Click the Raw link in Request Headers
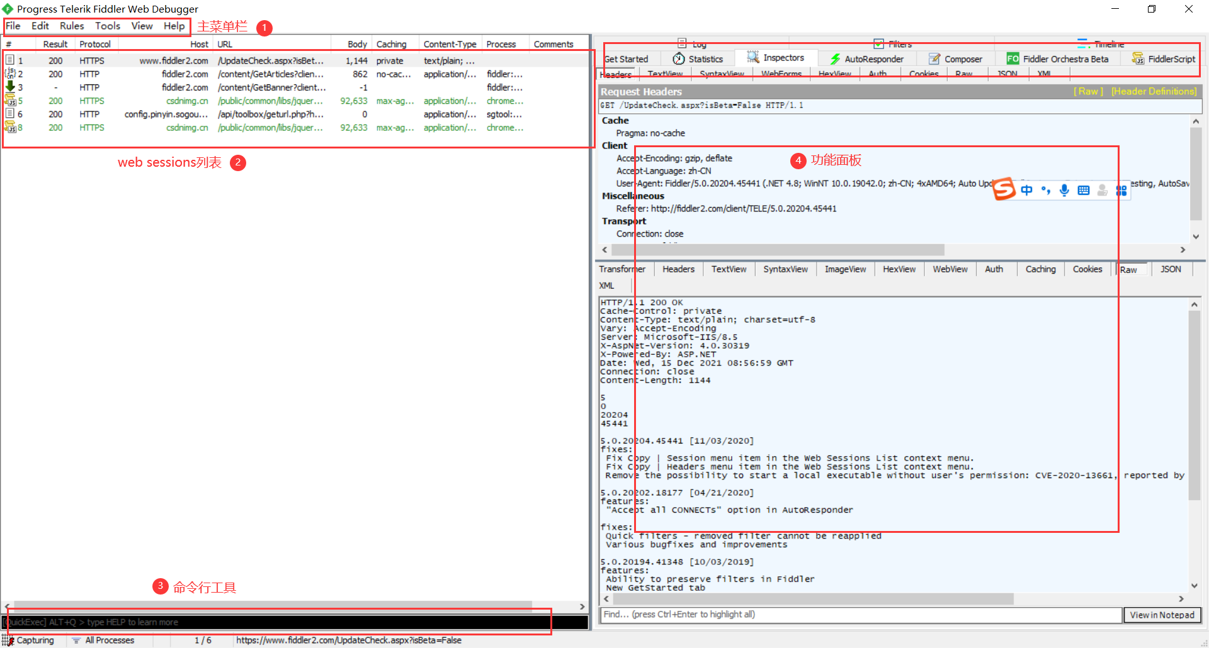 tap(1088, 91)
